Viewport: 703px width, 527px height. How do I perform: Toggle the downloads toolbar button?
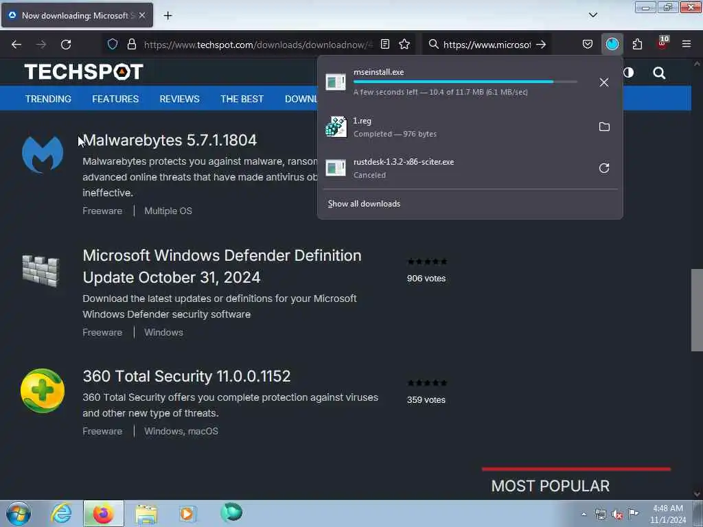pos(612,44)
